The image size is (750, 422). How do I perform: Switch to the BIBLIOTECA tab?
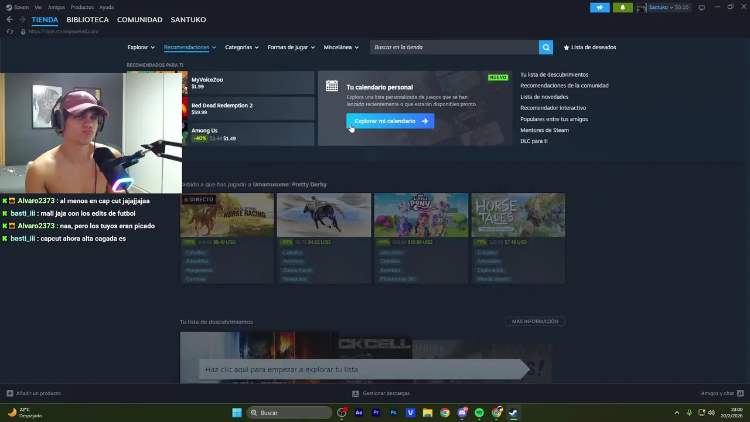coord(87,20)
